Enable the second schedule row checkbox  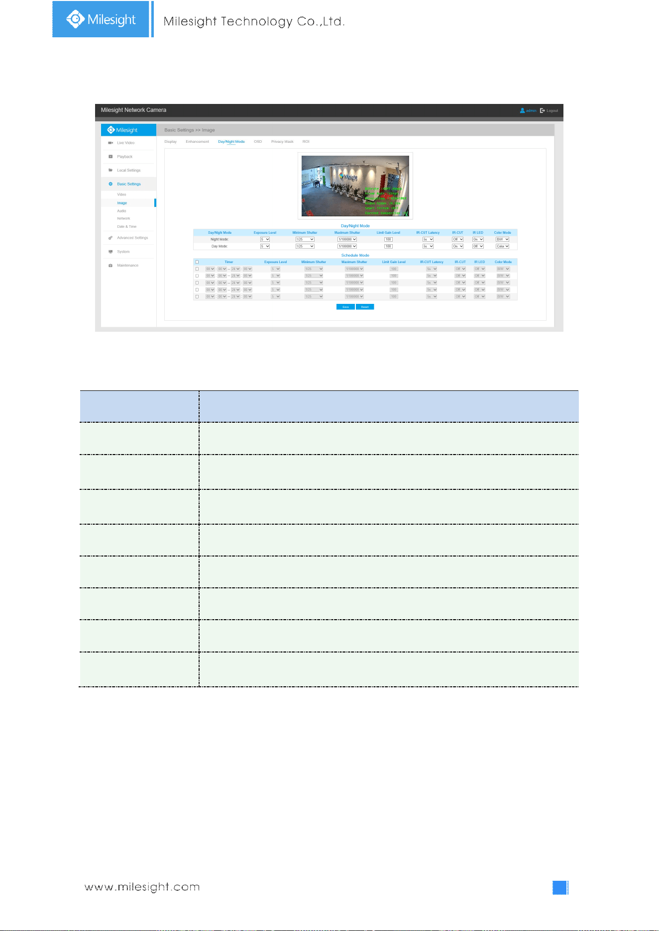197,276
